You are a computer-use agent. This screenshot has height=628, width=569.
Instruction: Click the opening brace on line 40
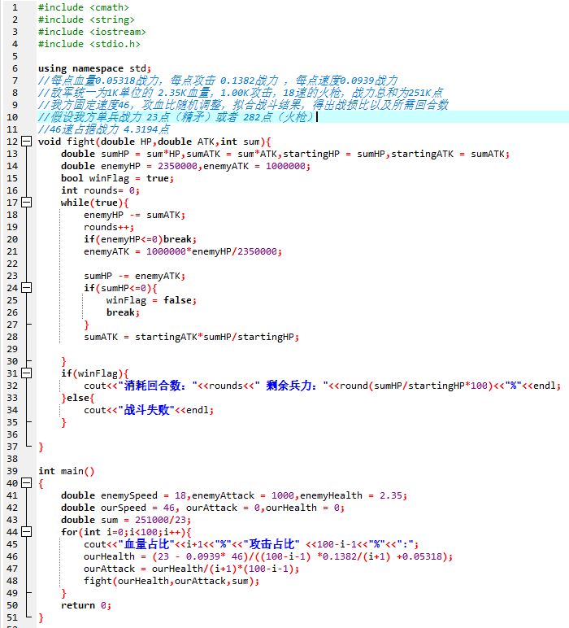(x=41, y=483)
